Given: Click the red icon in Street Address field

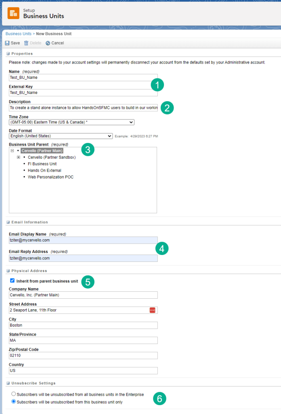Looking at the screenshot, I should (x=152, y=310).
